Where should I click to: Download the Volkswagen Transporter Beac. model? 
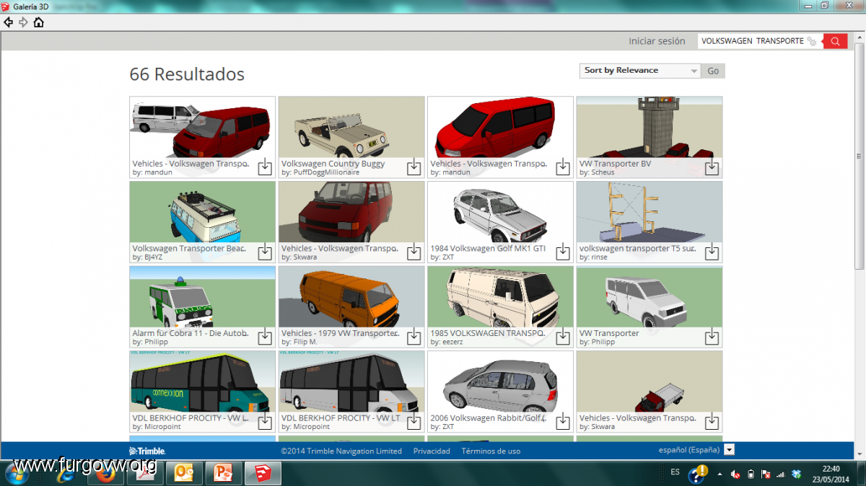[265, 252]
